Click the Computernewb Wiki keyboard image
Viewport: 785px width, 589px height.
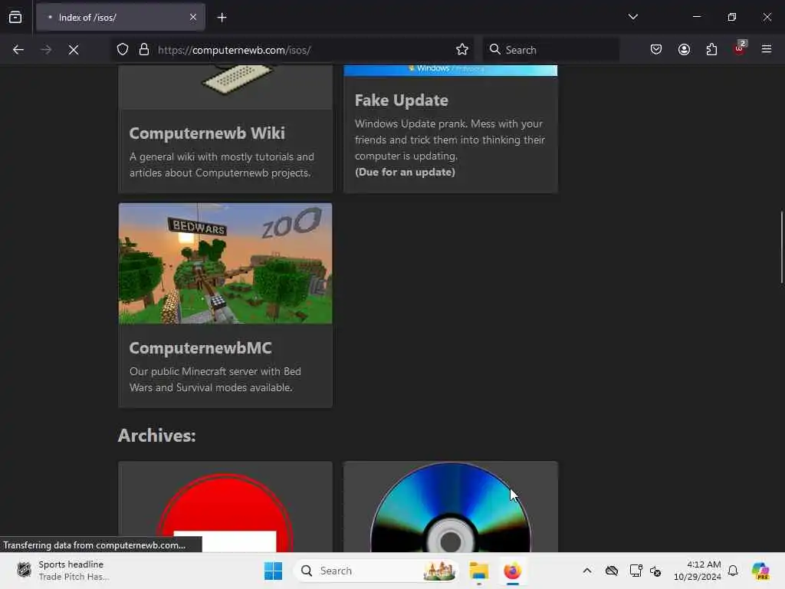[x=225, y=87]
